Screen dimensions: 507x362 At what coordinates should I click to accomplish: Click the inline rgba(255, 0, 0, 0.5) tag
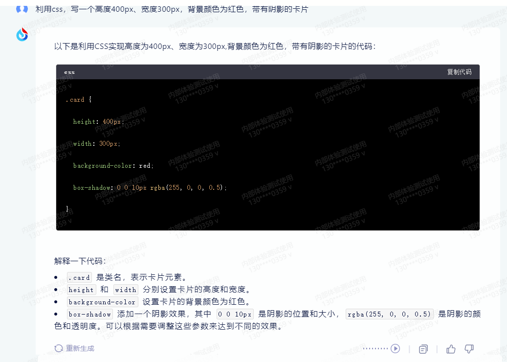pyautogui.click(x=389, y=314)
